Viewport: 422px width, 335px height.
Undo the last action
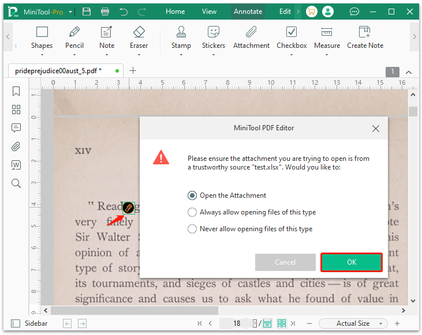click(x=124, y=12)
